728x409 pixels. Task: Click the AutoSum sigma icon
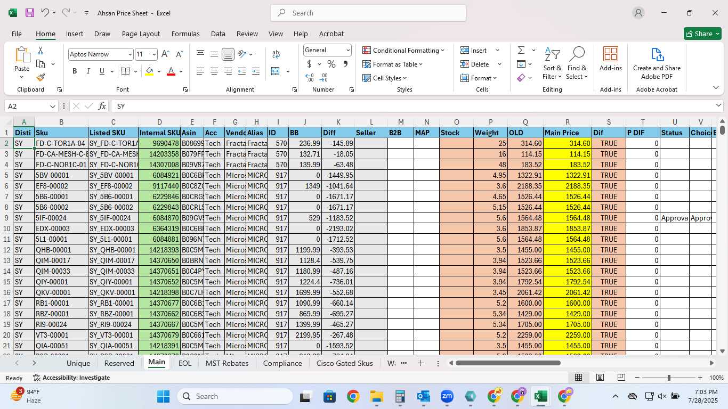tap(521, 50)
